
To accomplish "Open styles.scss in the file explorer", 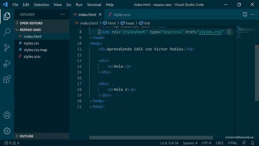I will coord(42,56).
